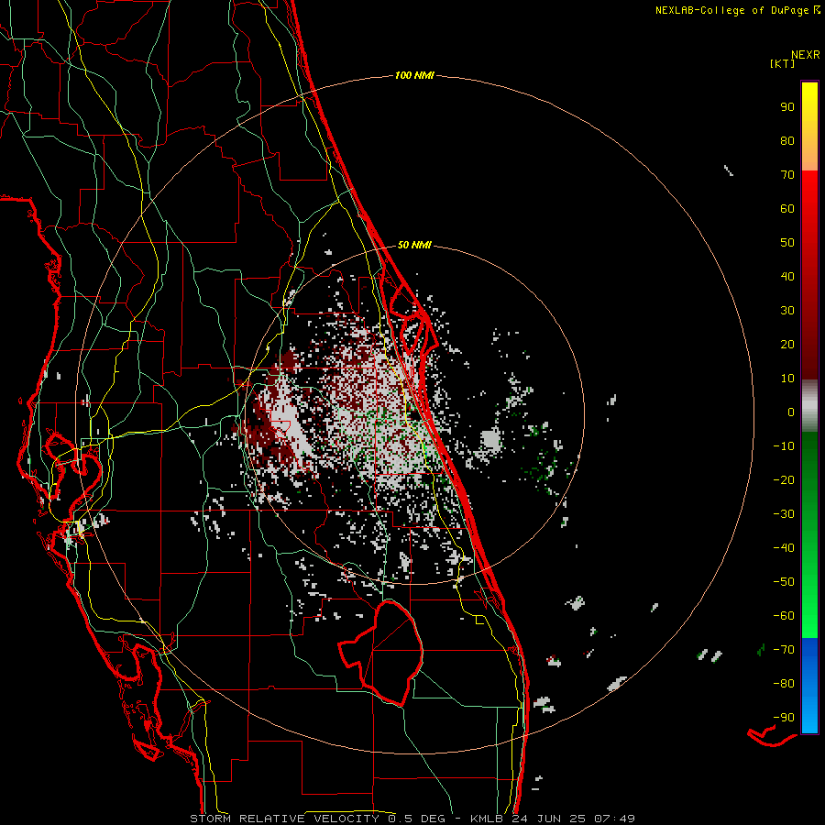Screen dimensions: 825x825
Task: Click the KMLB station identifier in footer
Action: click(x=486, y=819)
